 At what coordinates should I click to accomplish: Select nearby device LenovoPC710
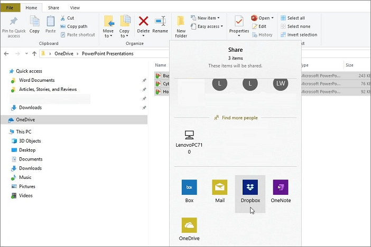tap(189, 141)
